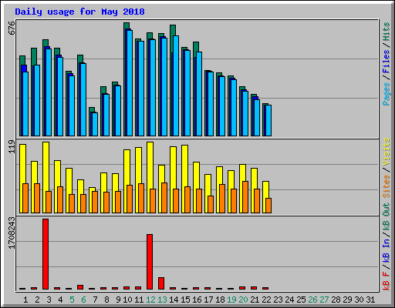Click the 'Visits' legend label
This screenshot has height=308, width=395.
tap(387, 152)
